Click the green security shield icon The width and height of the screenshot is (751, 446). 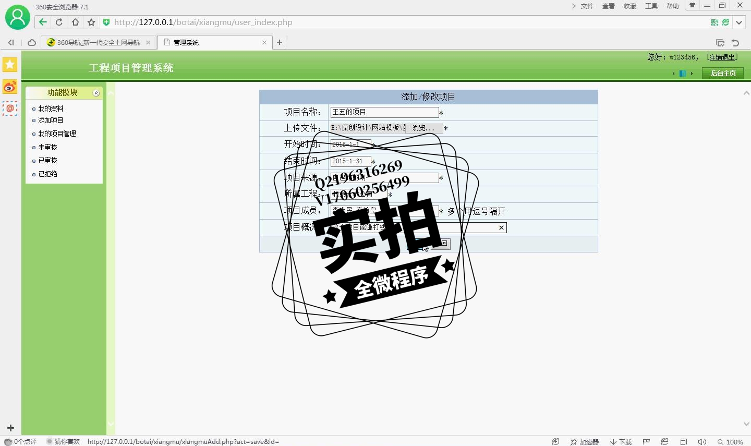106,22
